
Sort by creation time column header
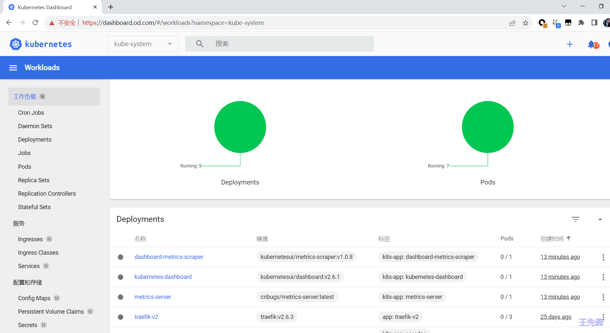coord(552,239)
